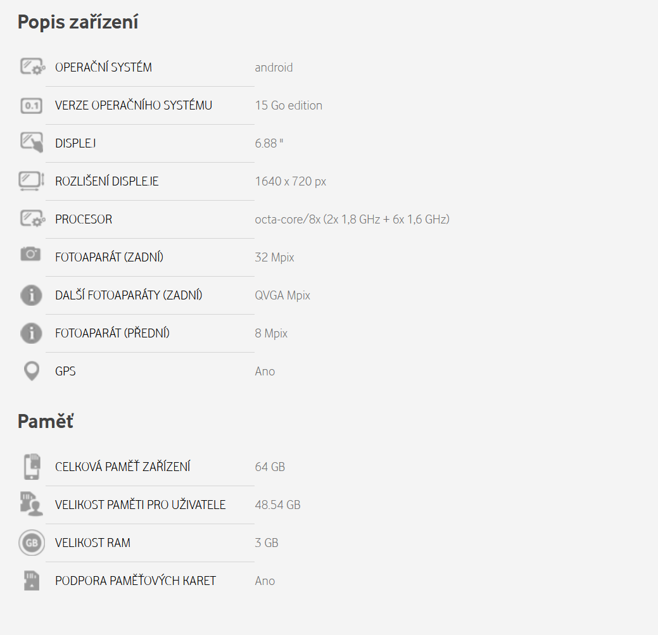
Task: Click the display resolution icon
Action: tap(31, 181)
